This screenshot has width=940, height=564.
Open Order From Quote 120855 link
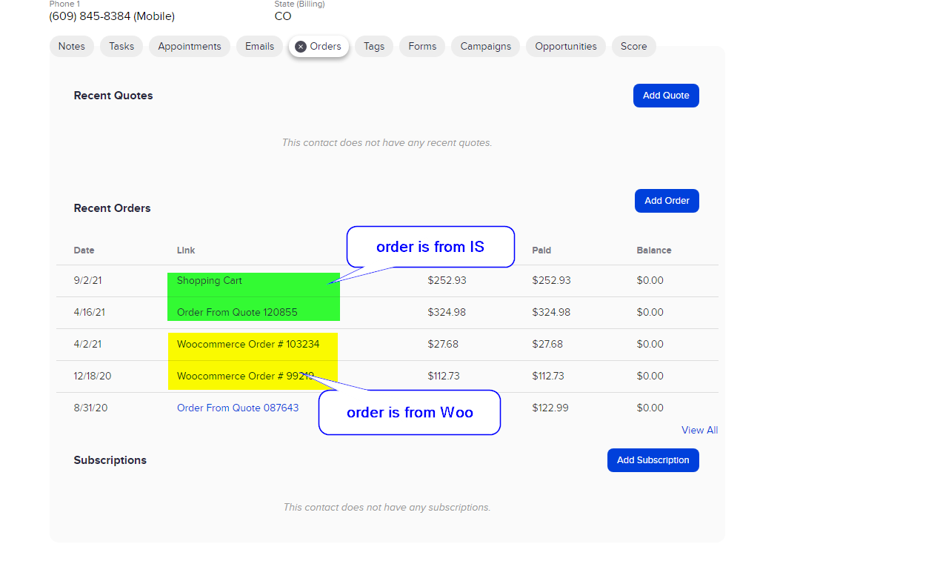(237, 313)
